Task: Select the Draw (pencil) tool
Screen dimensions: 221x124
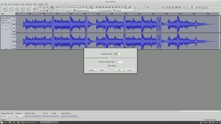Action: click(x=47, y=7)
